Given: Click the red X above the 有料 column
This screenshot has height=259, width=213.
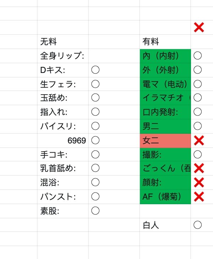Looking at the screenshot, I should coord(199,27).
